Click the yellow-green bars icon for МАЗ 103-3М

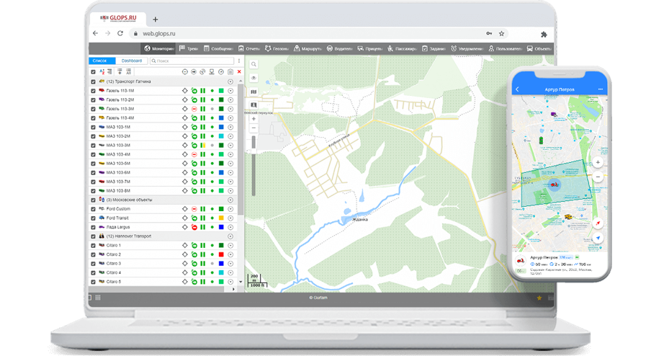202,145
